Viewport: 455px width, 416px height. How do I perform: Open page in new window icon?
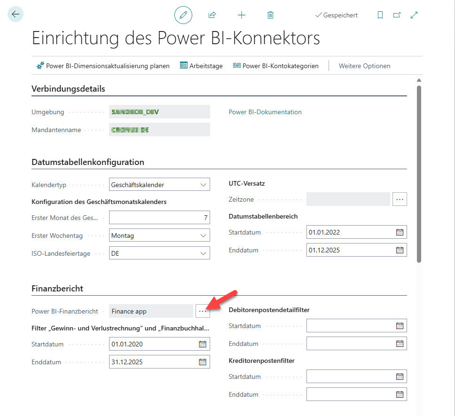[x=397, y=15]
